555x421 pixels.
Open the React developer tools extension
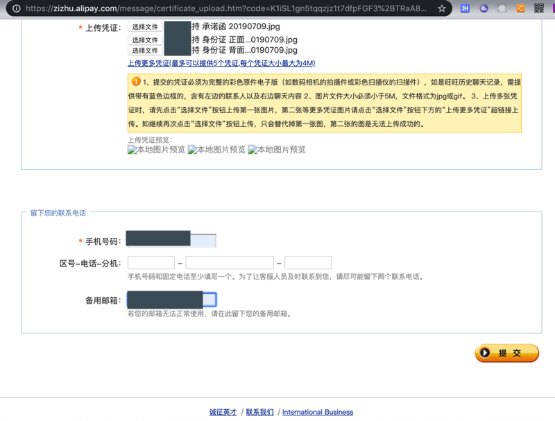[502, 9]
